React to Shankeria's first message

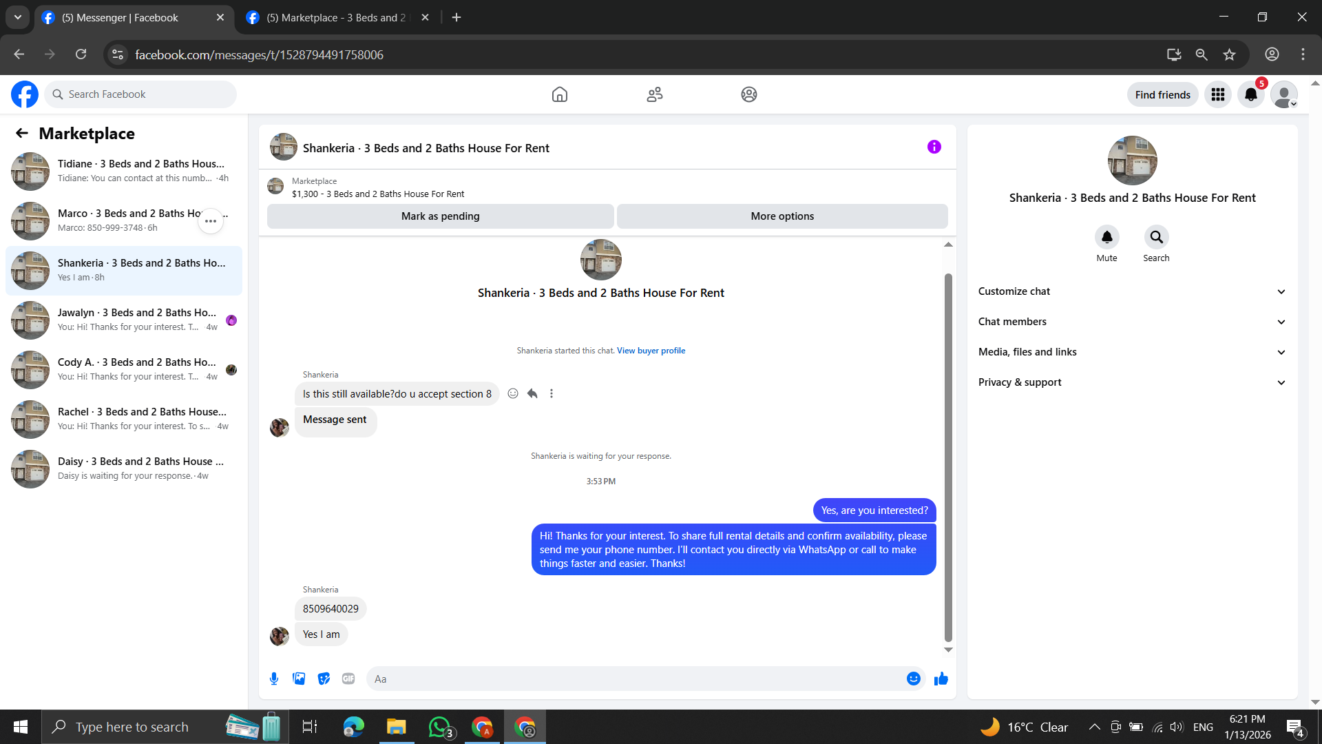(x=513, y=393)
